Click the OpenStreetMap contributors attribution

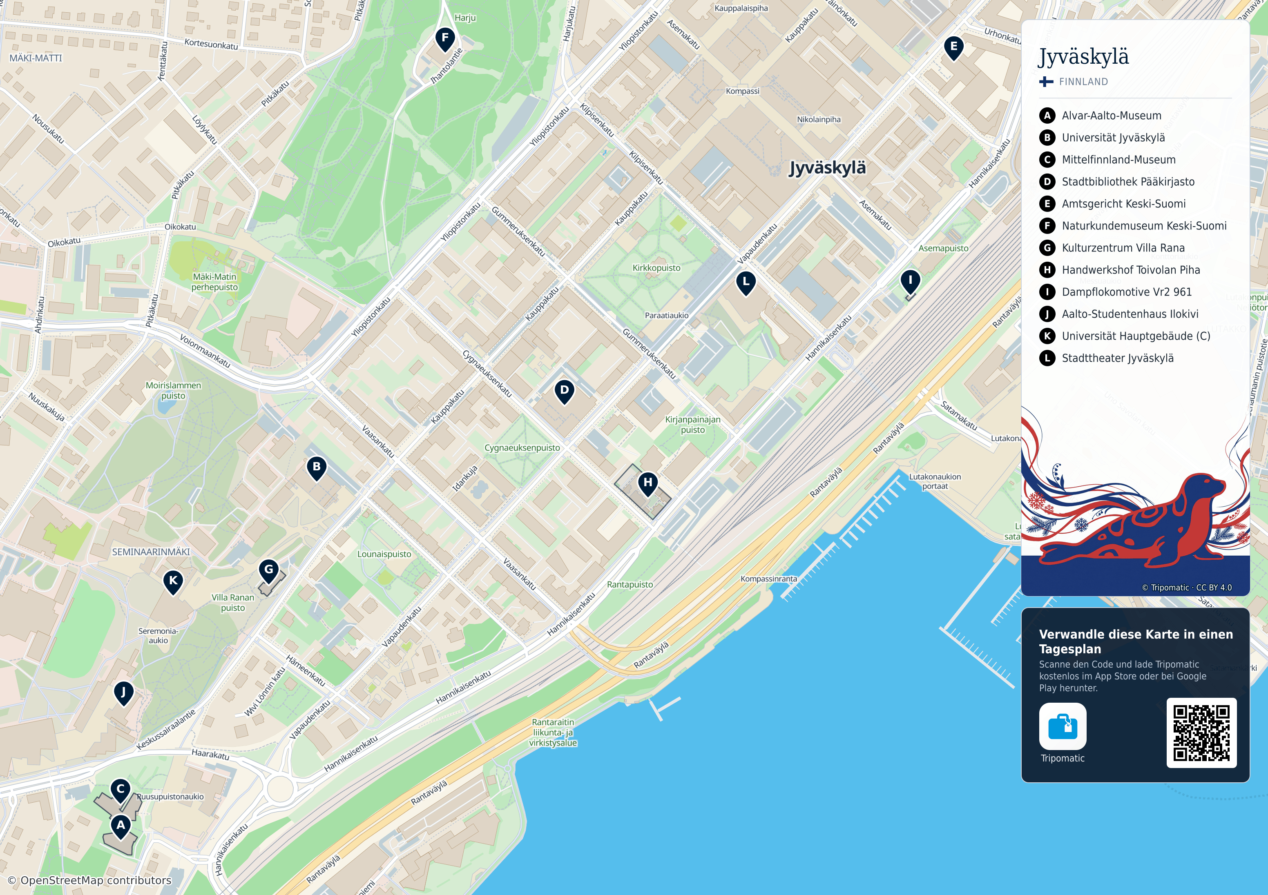point(89,880)
